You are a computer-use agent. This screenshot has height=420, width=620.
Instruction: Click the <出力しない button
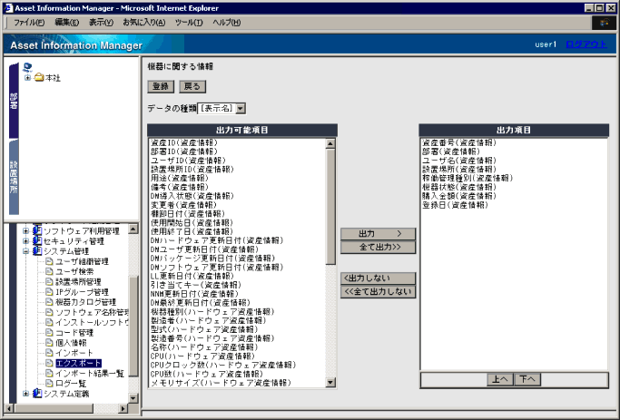coord(378,278)
